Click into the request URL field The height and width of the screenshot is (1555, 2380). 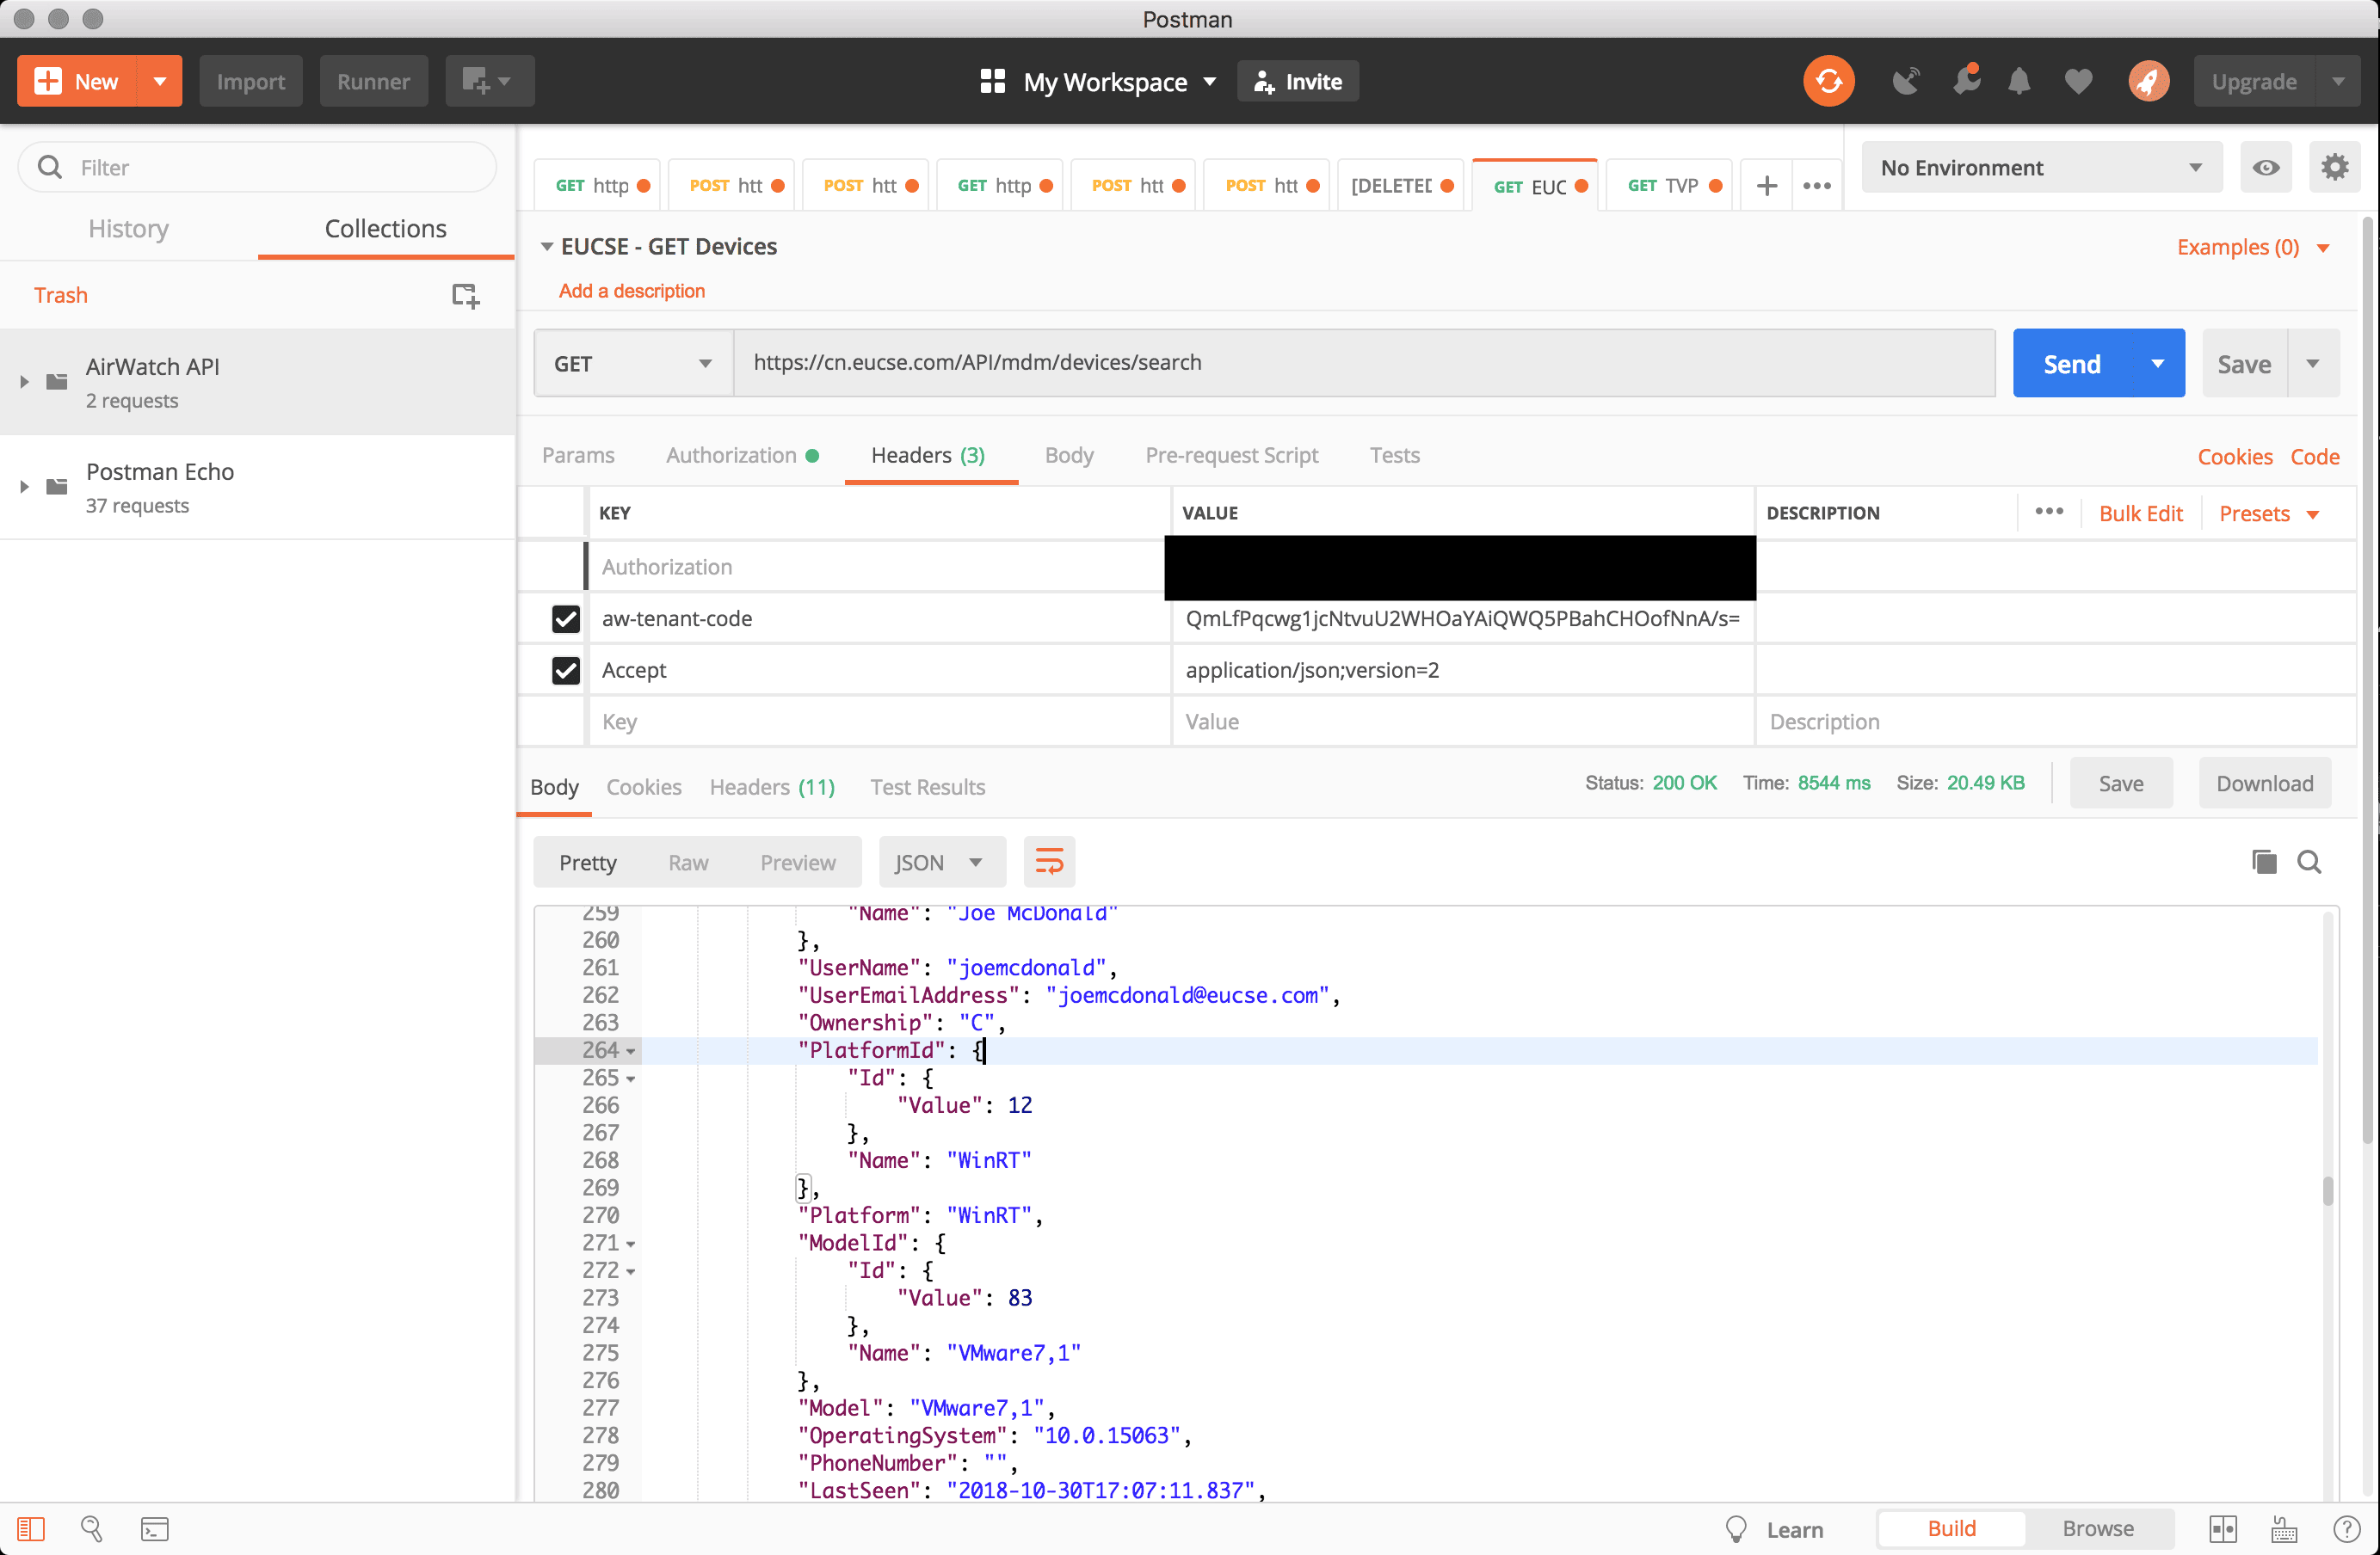coord(1365,363)
